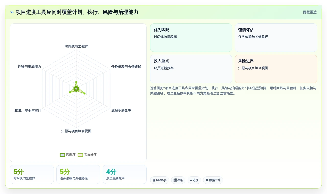Click the 数据卡片 tag chip
Image resolution: width=327 pixels, height=194 pixels.
[x=213, y=180]
